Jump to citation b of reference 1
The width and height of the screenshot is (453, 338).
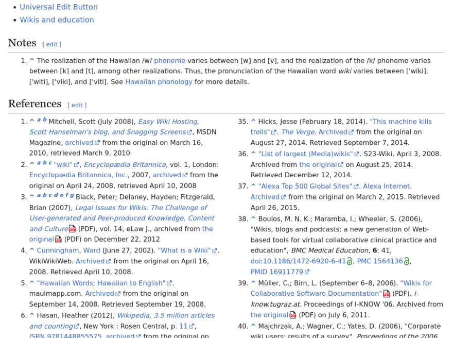(44, 120)
